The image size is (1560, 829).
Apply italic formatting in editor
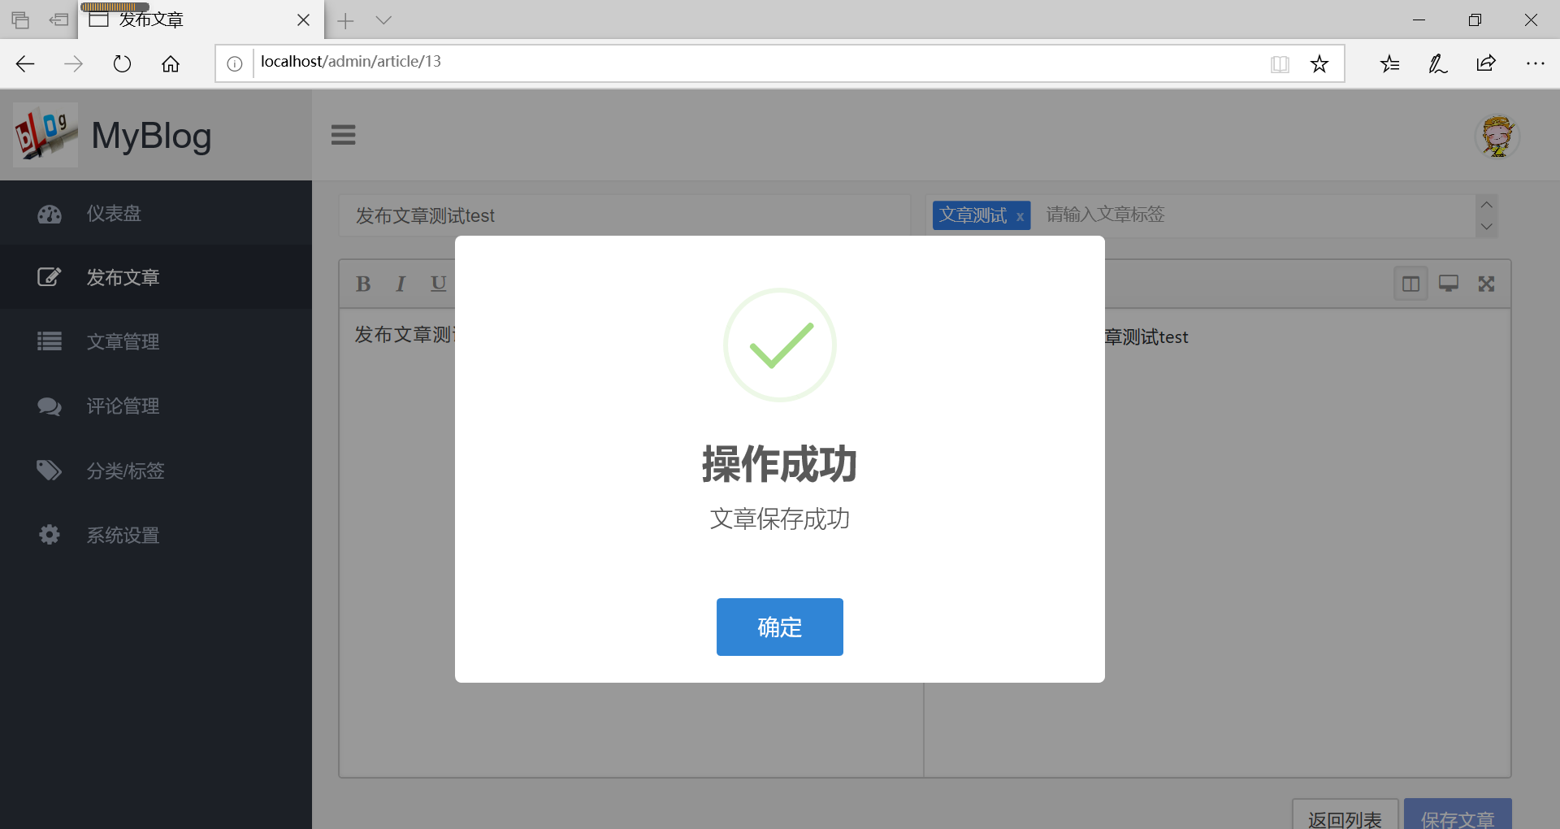pyautogui.click(x=401, y=284)
